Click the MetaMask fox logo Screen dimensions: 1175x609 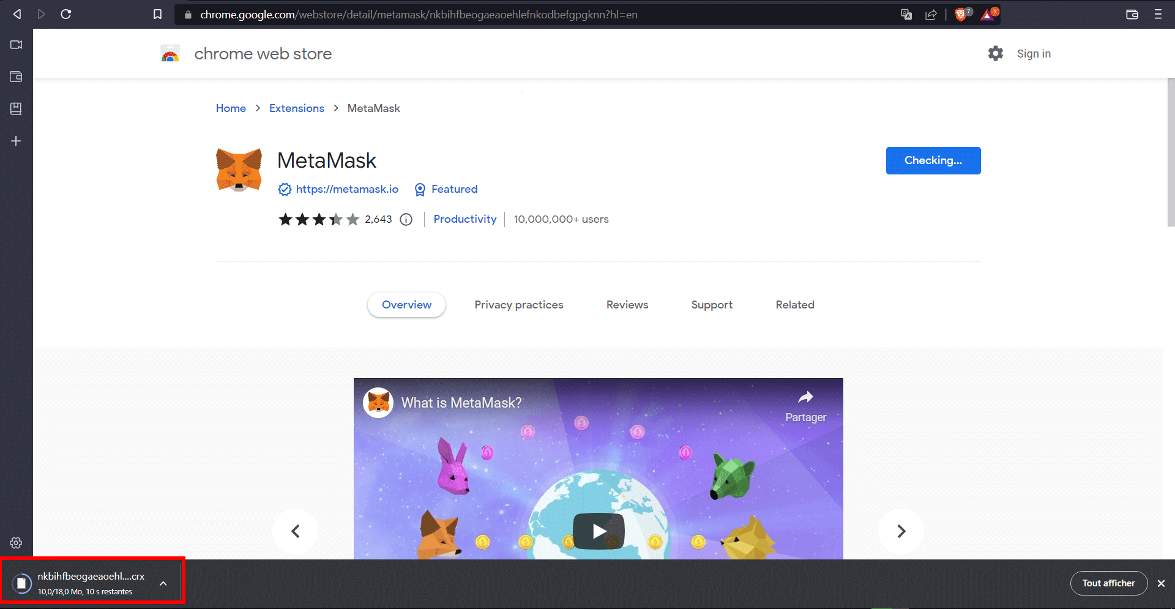[x=239, y=170]
